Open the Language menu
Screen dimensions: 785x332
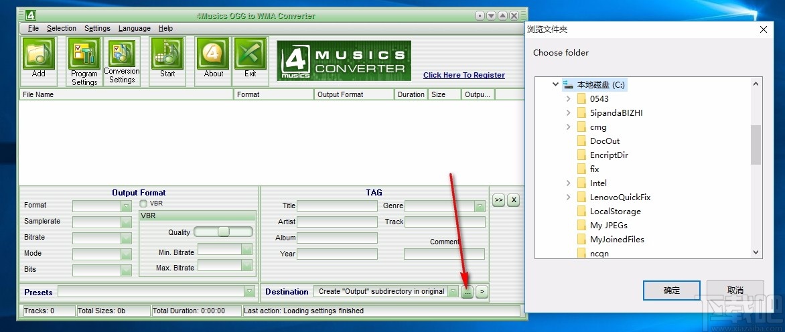click(x=134, y=29)
